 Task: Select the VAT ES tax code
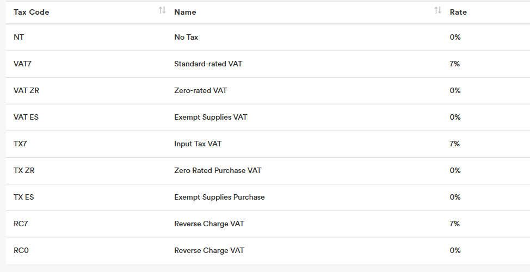tap(26, 118)
